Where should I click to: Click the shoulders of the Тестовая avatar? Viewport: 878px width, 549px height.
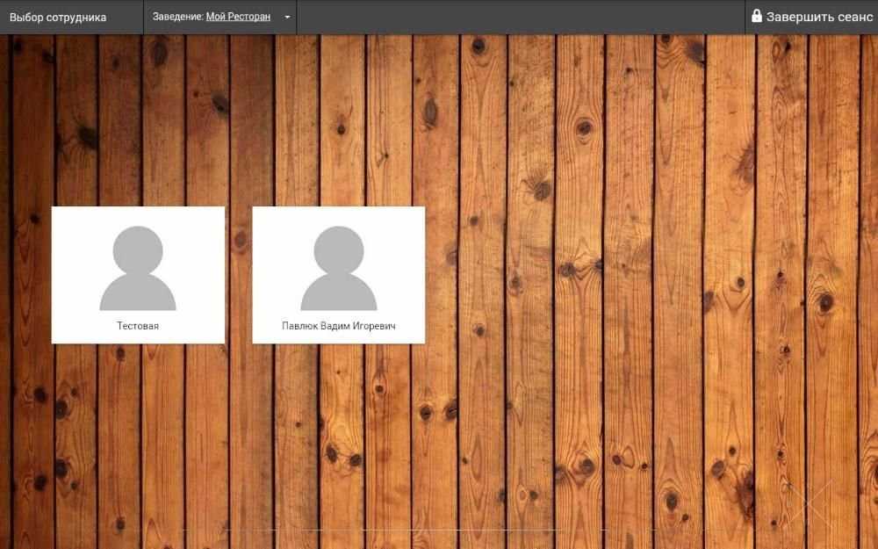point(138,293)
